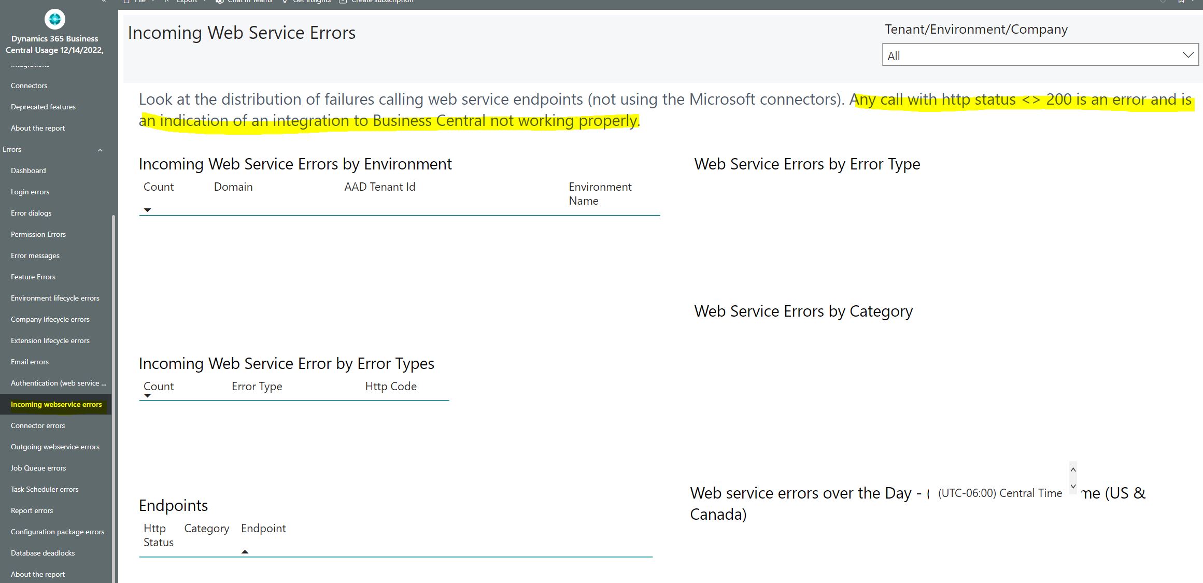The width and height of the screenshot is (1203, 583).
Task: Click the sort arrow under the Endpoint column
Action: 245,552
